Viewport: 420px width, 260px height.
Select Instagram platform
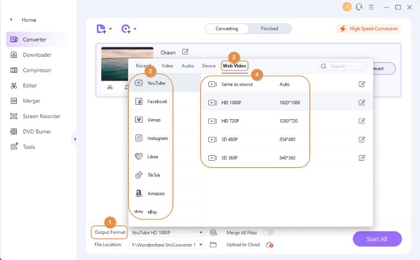click(x=165, y=138)
